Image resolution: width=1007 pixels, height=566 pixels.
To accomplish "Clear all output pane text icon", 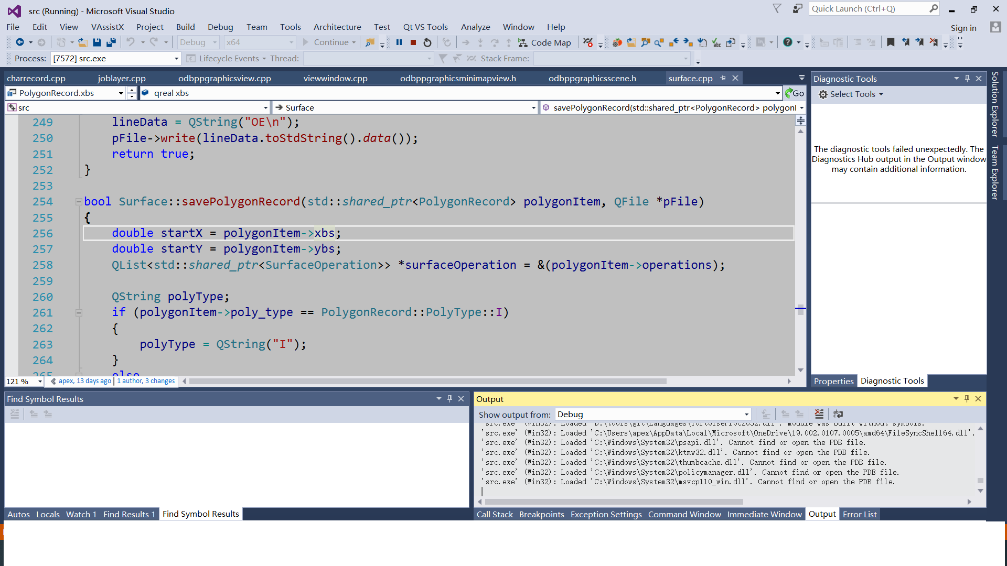I will click(x=819, y=414).
